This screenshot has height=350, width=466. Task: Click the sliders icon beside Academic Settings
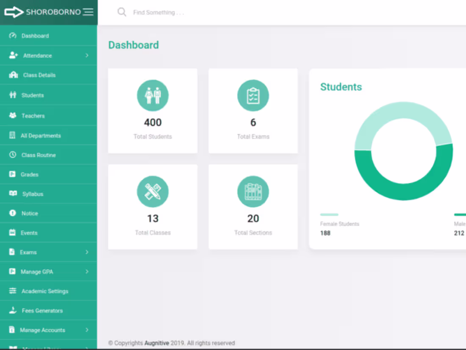pyautogui.click(x=12, y=291)
